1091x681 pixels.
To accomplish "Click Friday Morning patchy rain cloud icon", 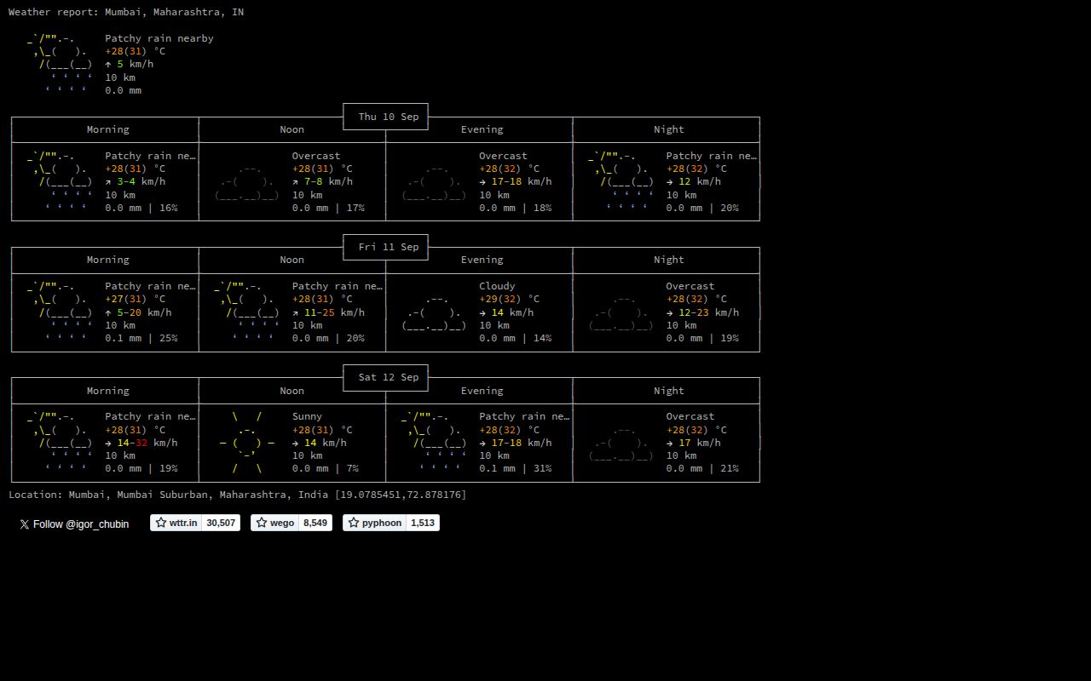I will 60,312.
